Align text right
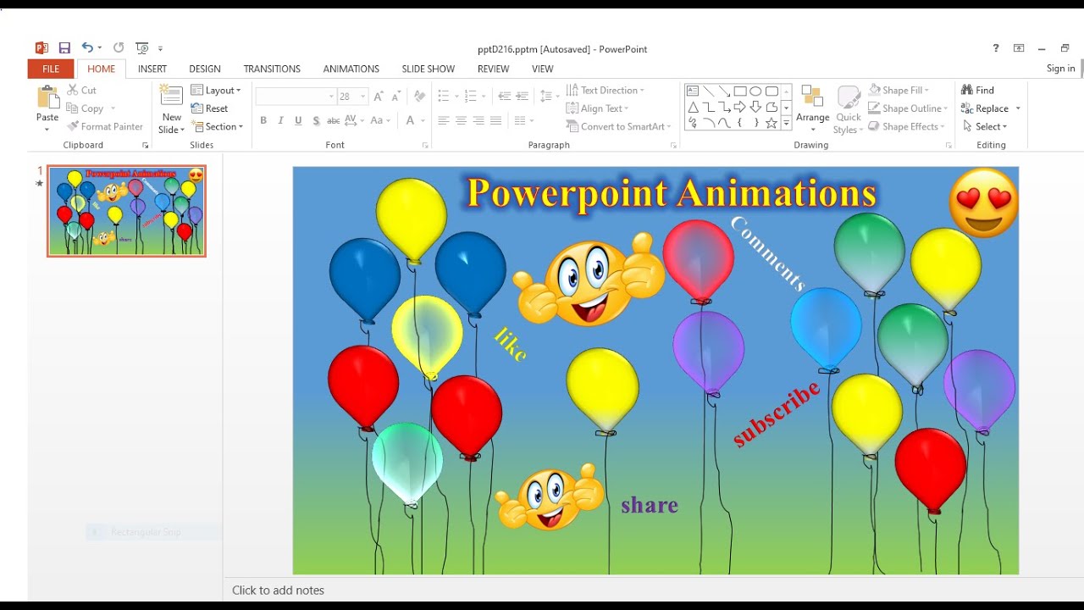 [478, 121]
